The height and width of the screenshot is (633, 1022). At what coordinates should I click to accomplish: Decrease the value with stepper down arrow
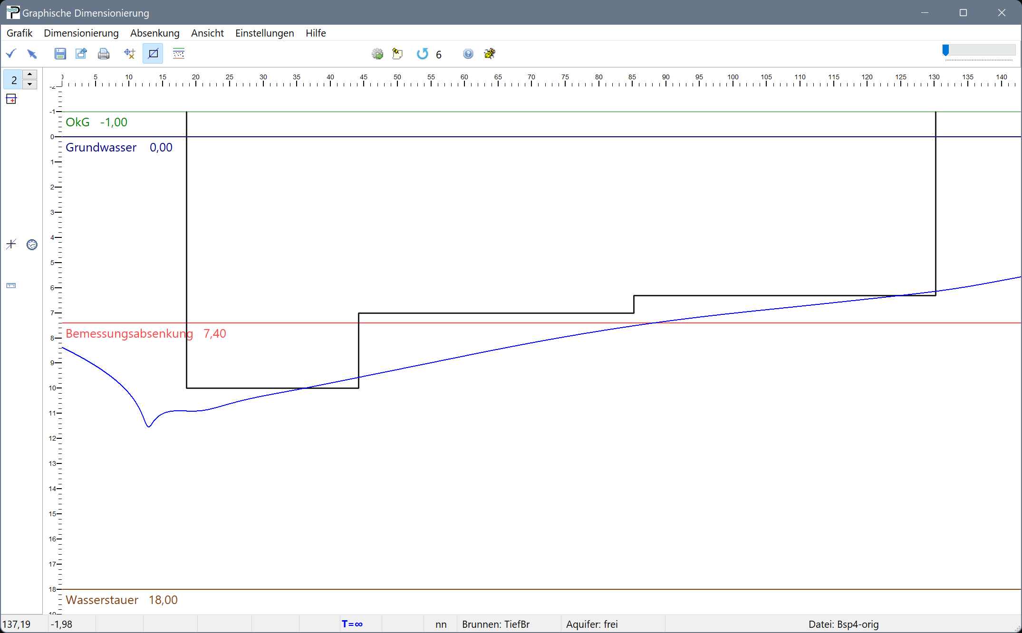tap(30, 85)
